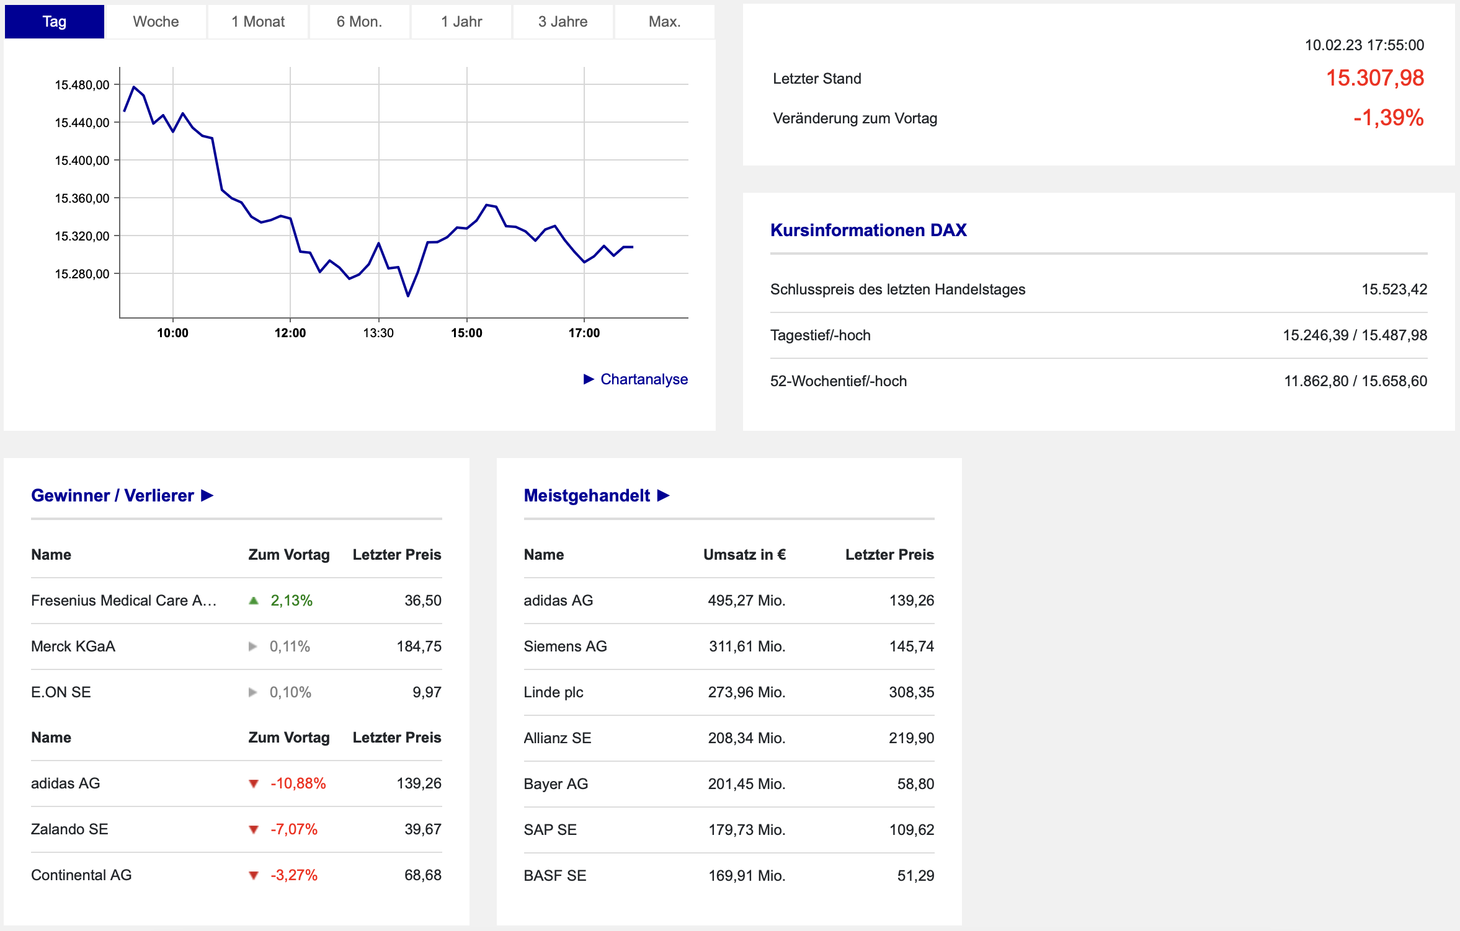This screenshot has height=931, width=1460.
Task: Switch chart to Woche view
Action: click(156, 22)
